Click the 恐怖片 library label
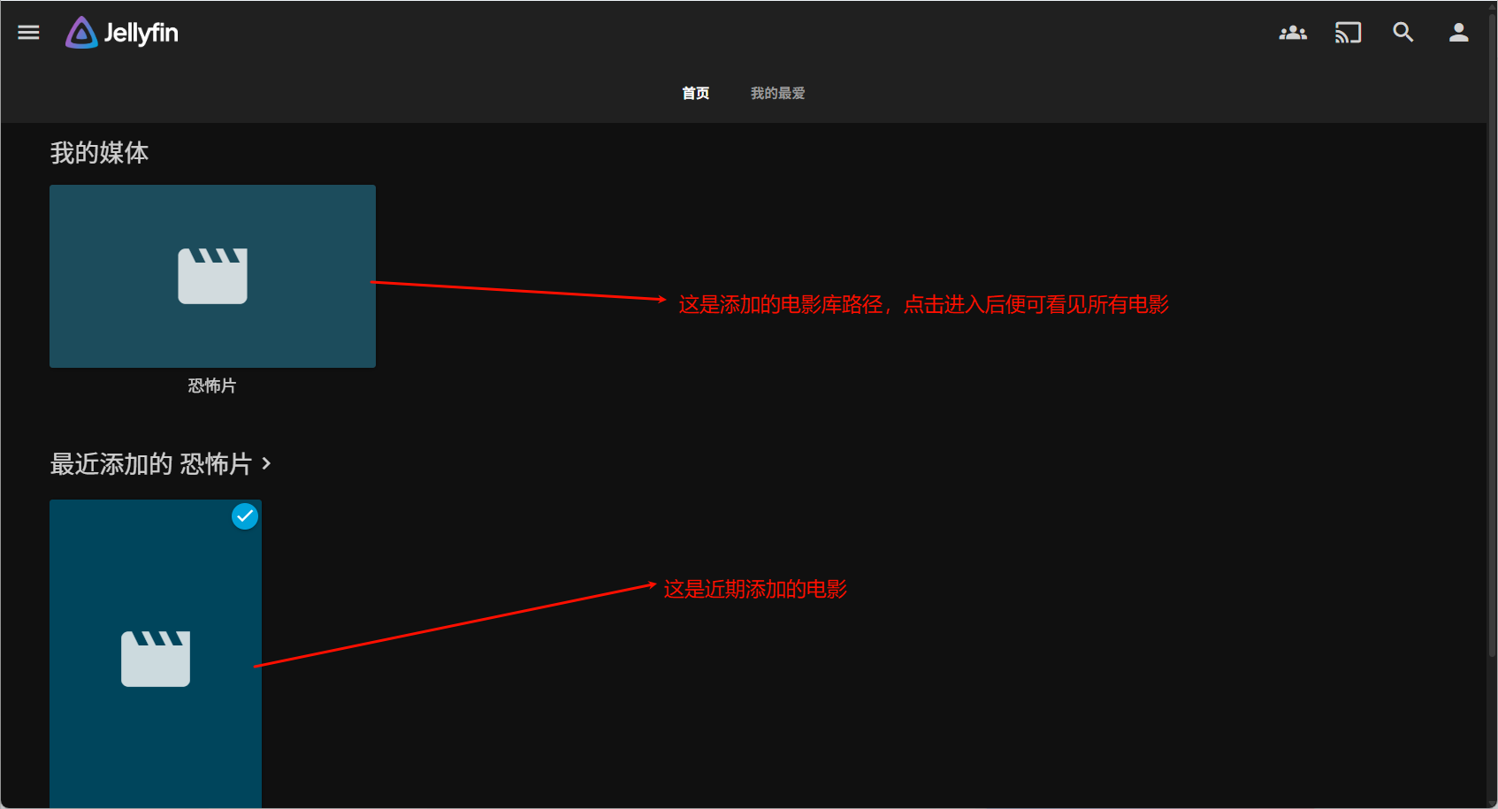The image size is (1498, 809). point(212,385)
